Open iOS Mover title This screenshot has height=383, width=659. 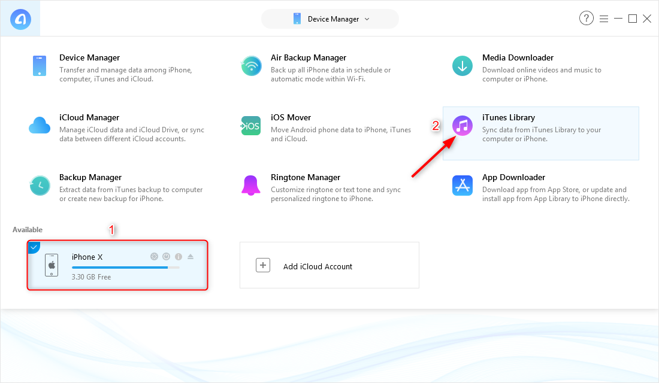point(291,117)
